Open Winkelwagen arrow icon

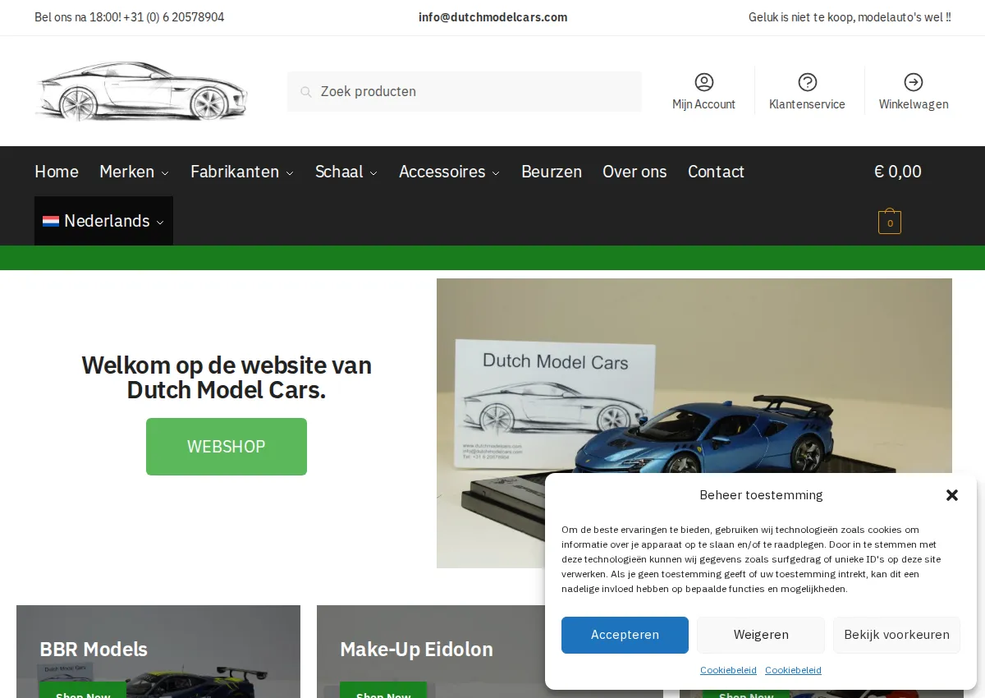pyautogui.click(x=914, y=82)
